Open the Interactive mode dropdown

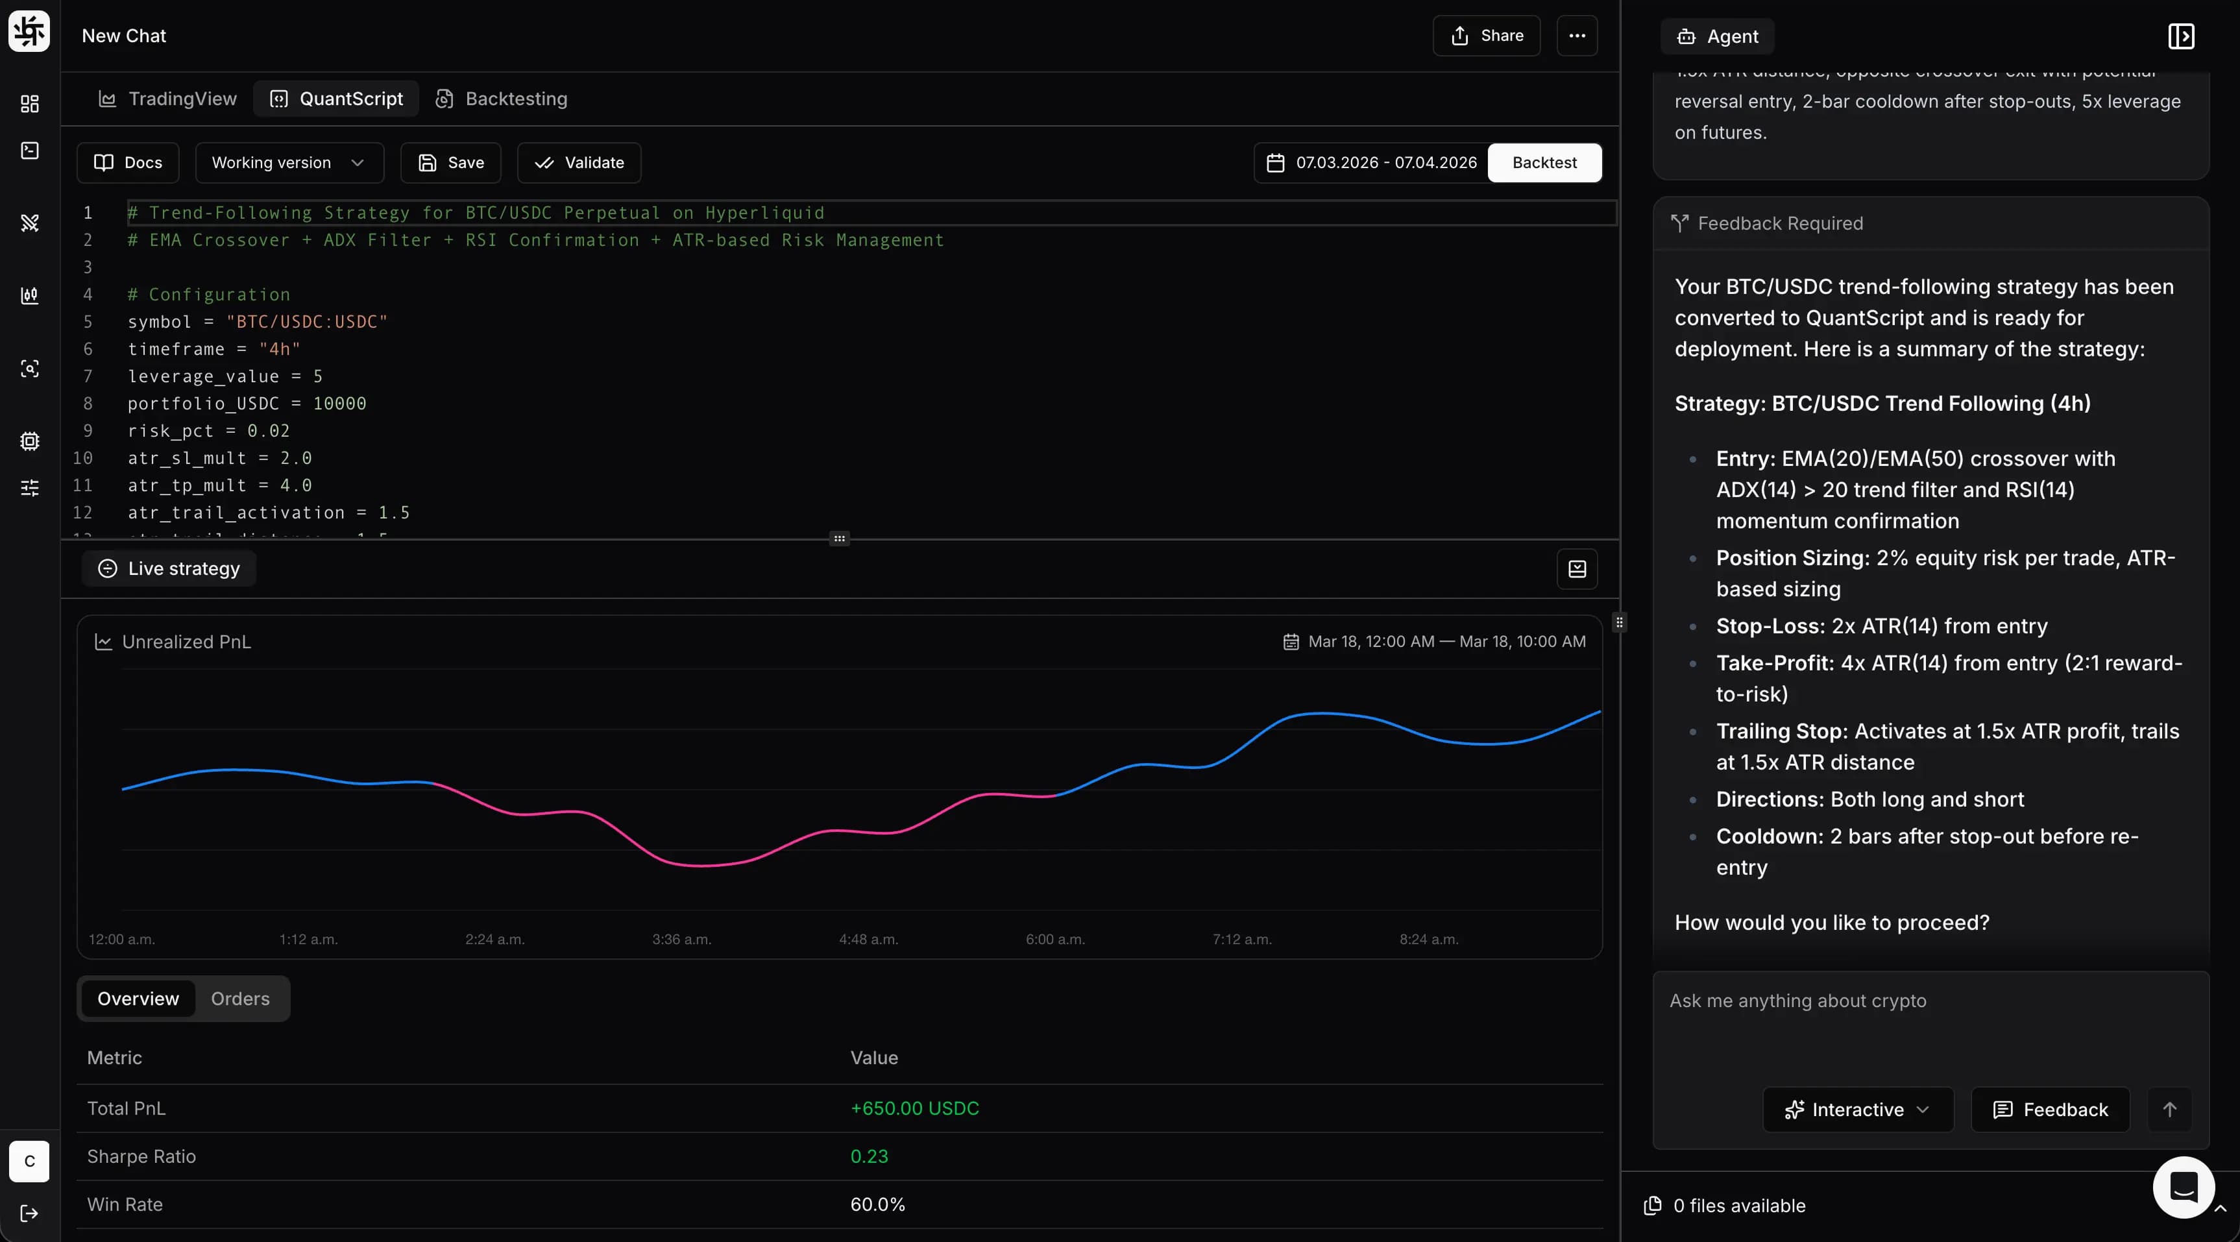pyautogui.click(x=1858, y=1110)
